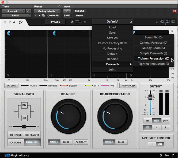Screen dimensions: 178x158
Task: Open the drum sub track dropdown
Action: [13, 11]
